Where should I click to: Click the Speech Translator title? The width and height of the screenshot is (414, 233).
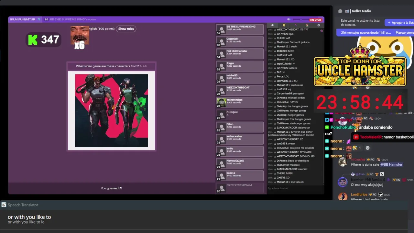coord(23,205)
